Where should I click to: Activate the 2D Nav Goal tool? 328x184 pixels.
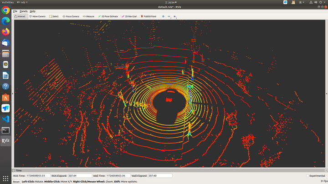[x=130, y=16]
